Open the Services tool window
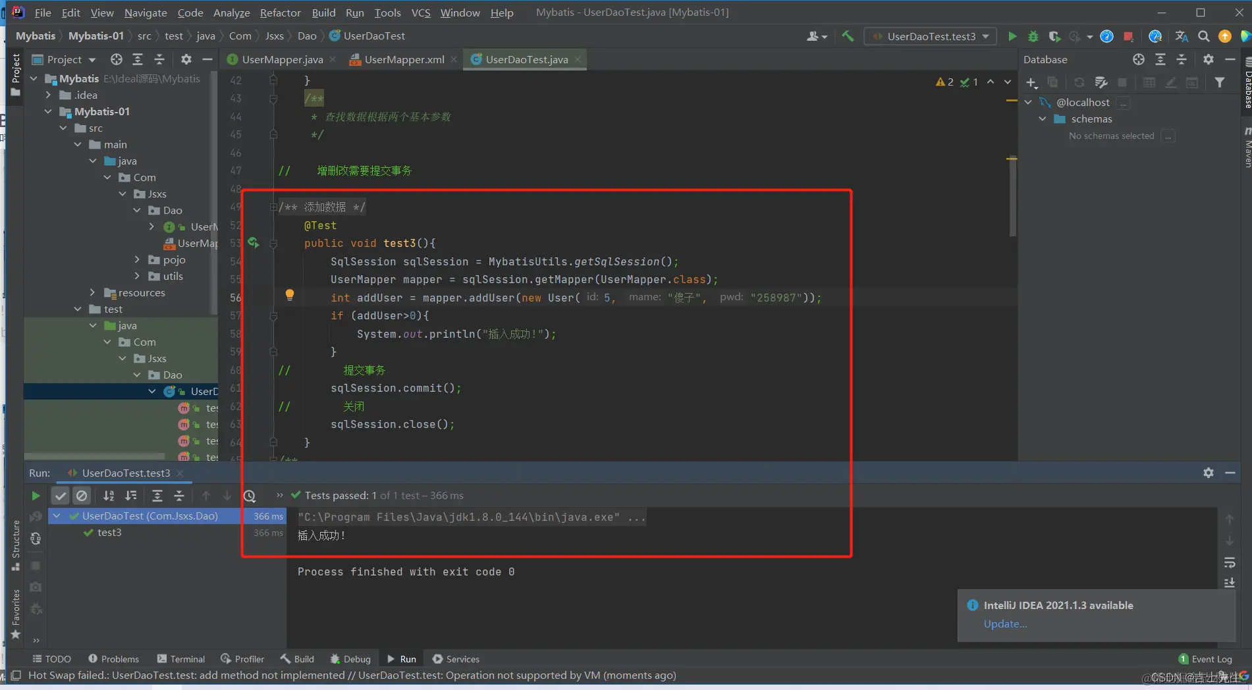The image size is (1252, 690). click(456, 659)
